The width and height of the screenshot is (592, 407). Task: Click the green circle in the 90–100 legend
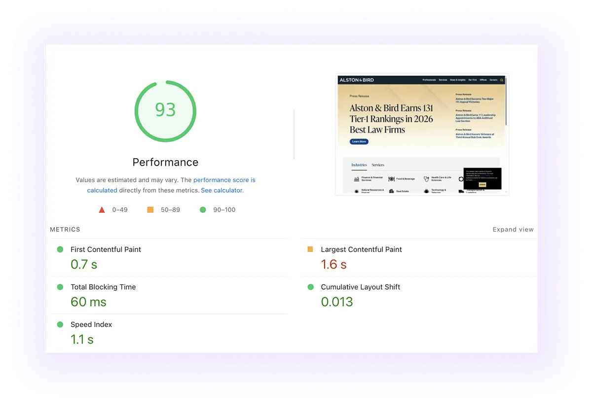(202, 209)
